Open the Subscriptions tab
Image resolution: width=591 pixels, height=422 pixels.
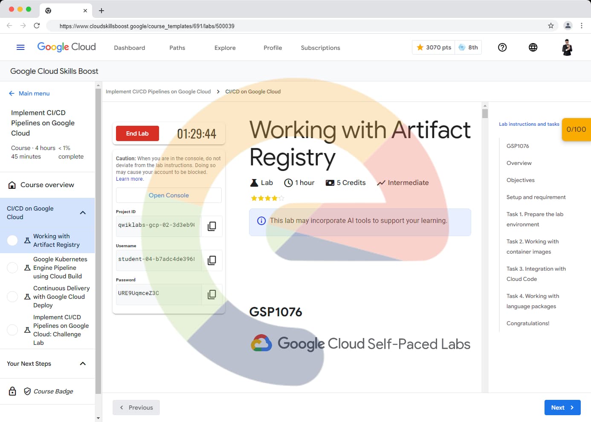(320, 48)
